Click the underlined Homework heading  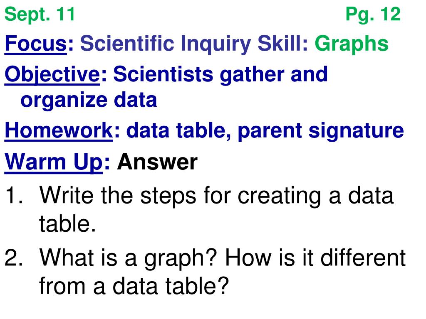(x=59, y=130)
